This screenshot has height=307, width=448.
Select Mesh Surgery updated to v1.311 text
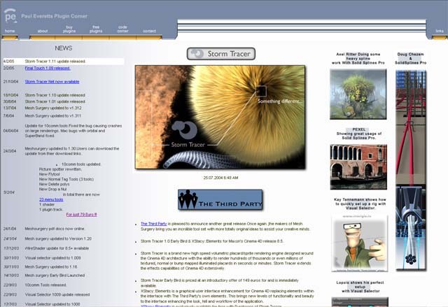(x=53, y=116)
